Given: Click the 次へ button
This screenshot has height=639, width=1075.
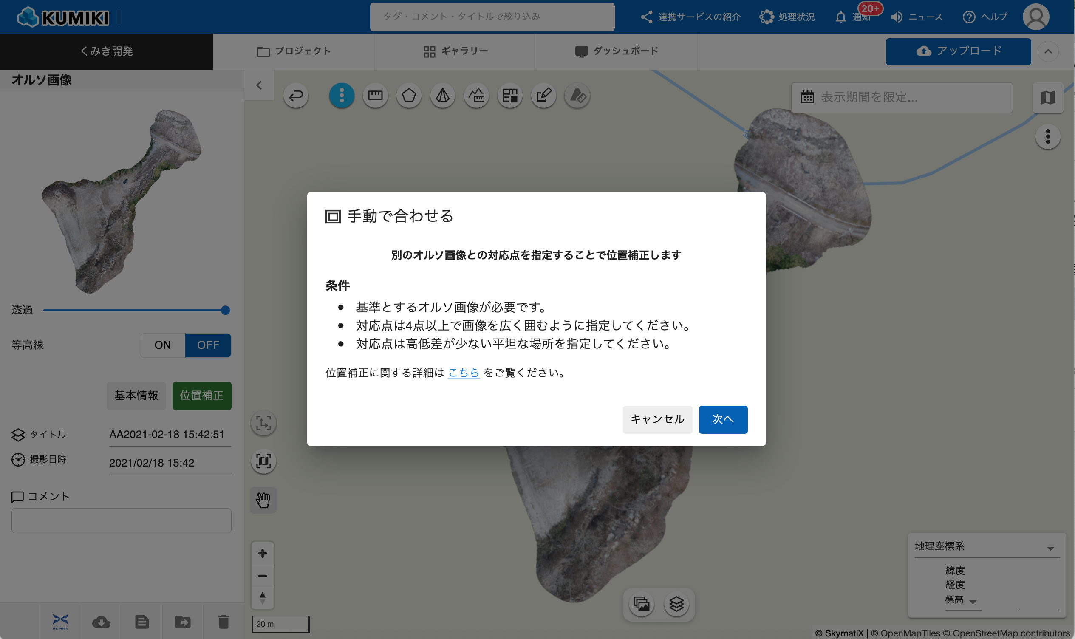Looking at the screenshot, I should point(722,419).
